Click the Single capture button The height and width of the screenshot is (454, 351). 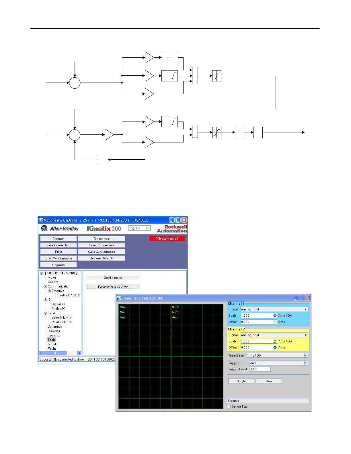[x=241, y=381]
